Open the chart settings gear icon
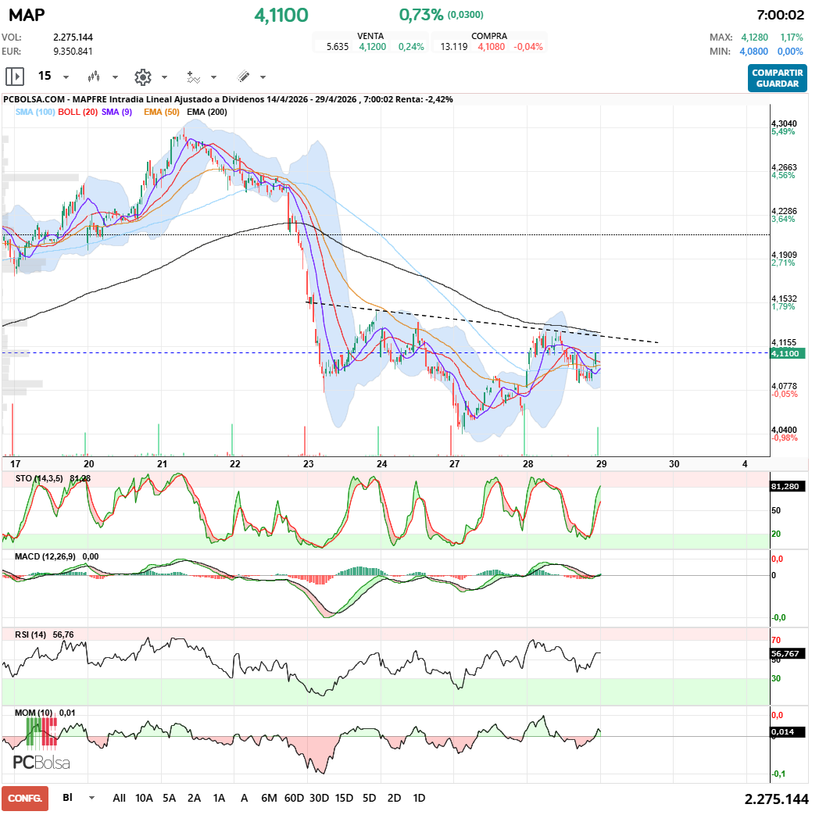The height and width of the screenshot is (815, 819). tap(142, 77)
